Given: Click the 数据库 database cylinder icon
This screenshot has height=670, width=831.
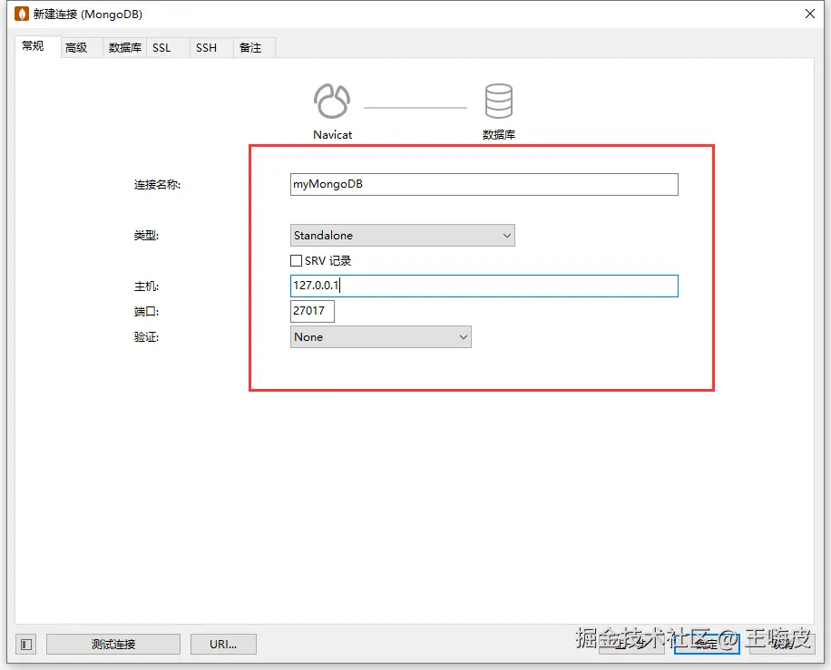Looking at the screenshot, I should (x=498, y=100).
